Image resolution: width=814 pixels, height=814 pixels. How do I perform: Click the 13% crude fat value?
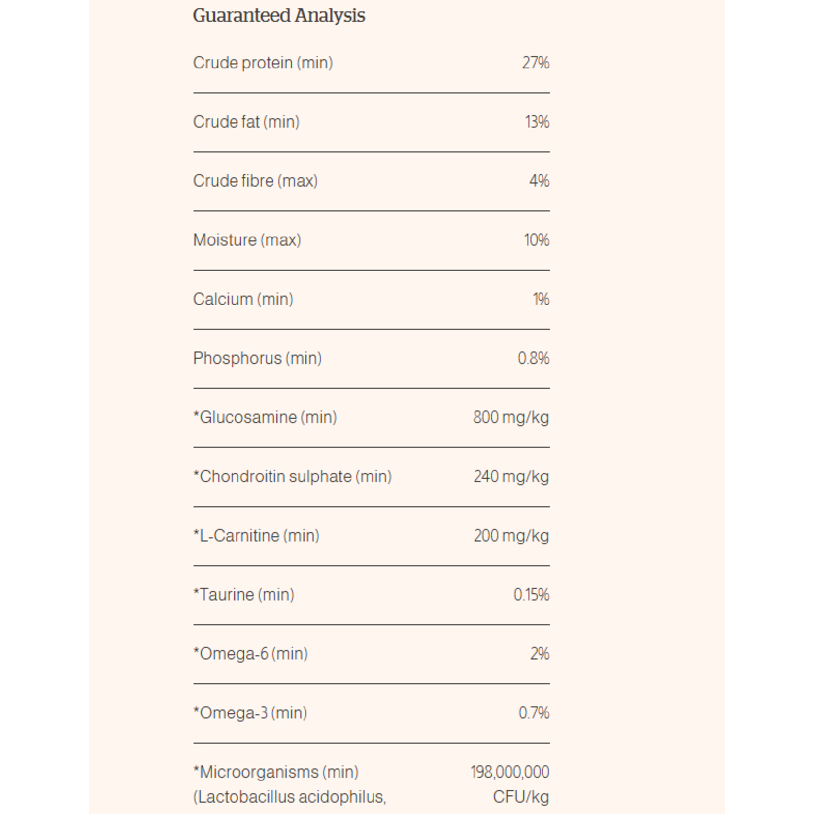tap(537, 122)
